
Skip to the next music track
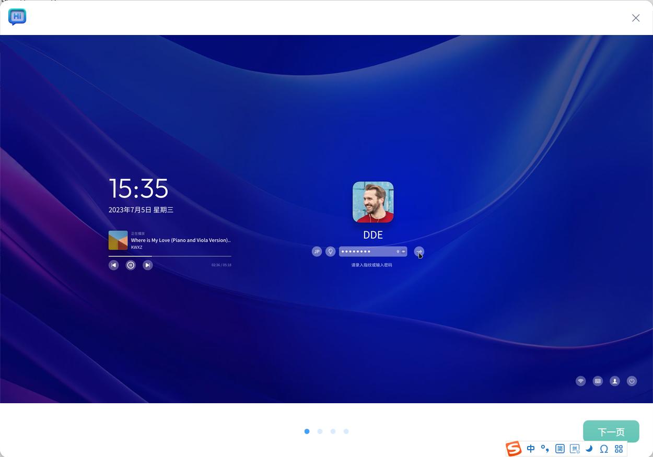pyautogui.click(x=148, y=265)
